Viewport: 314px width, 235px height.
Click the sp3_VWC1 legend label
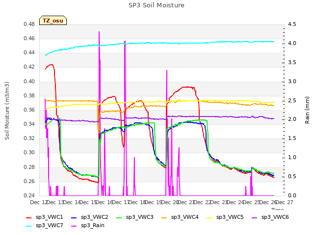click(x=49, y=217)
